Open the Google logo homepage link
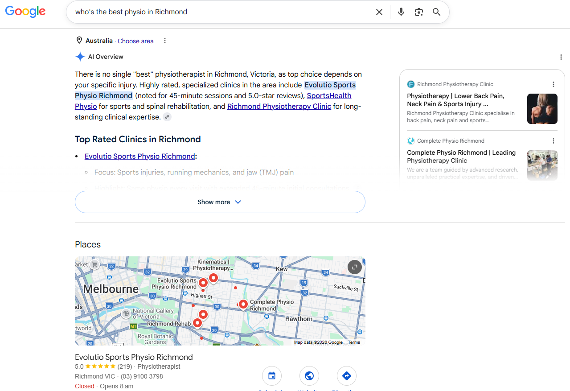Screen dimensions: 570x391 tap(25, 12)
